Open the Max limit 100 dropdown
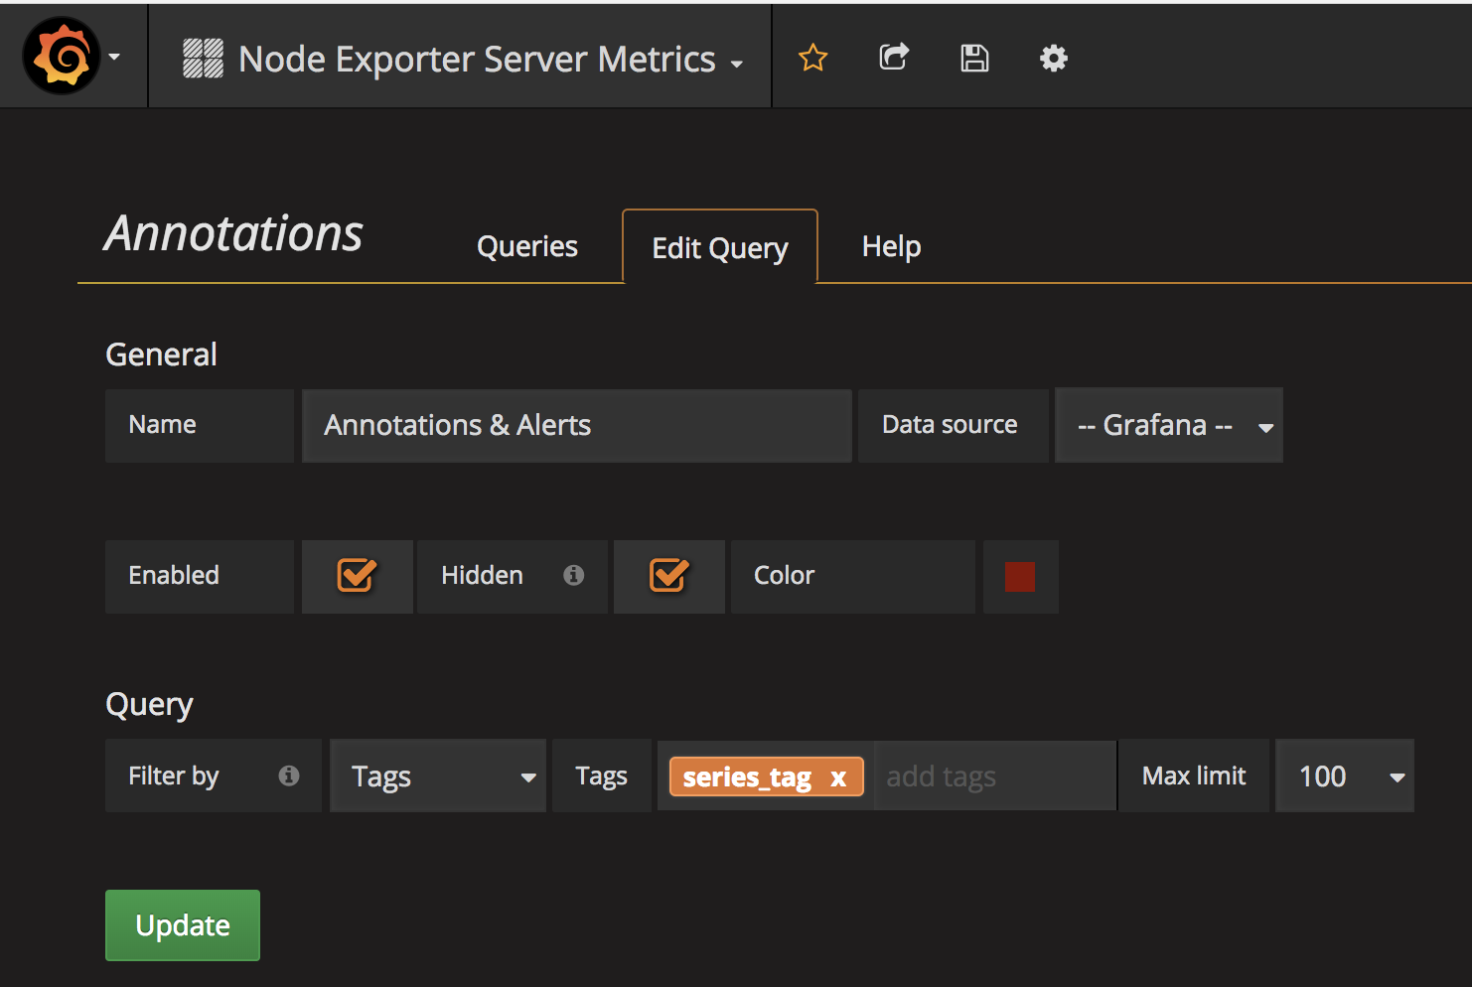Screen dimensions: 1472x987 tap(1344, 776)
